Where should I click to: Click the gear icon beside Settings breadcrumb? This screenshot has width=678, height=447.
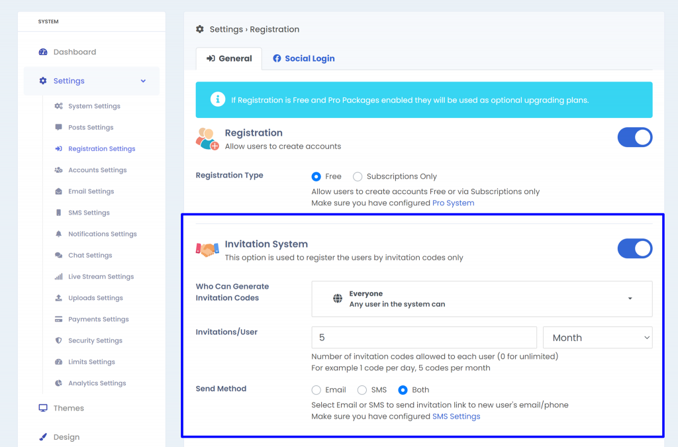pos(200,29)
